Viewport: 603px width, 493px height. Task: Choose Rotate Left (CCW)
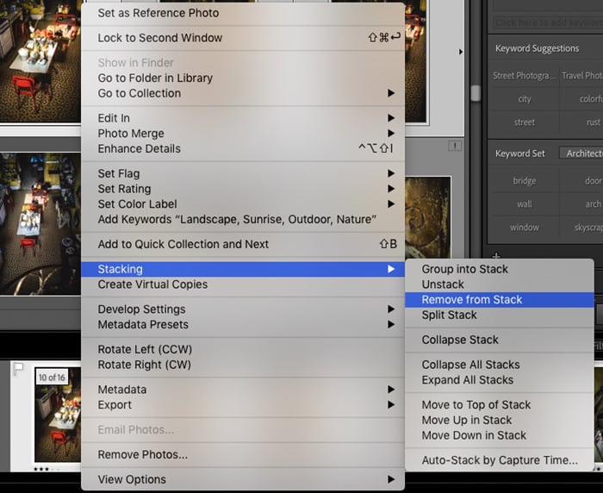coord(243,349)
